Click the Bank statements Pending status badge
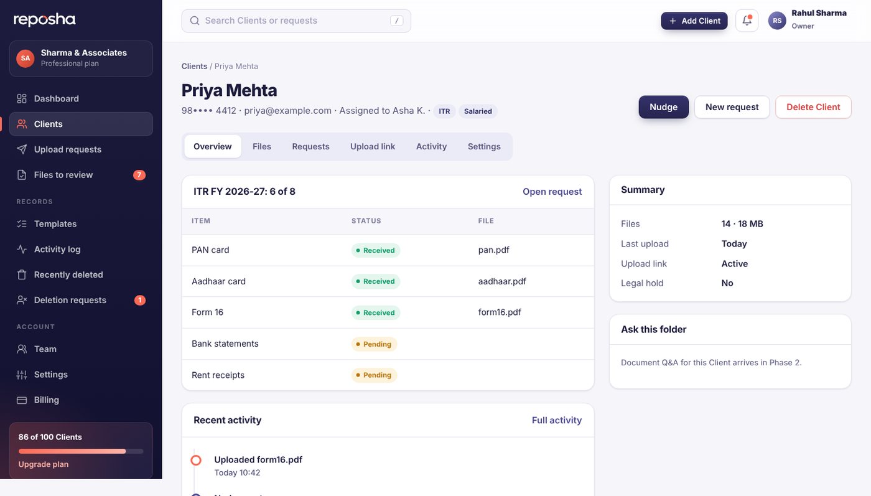Viewport: 871px width, 496px height. (x=374, y=344)
